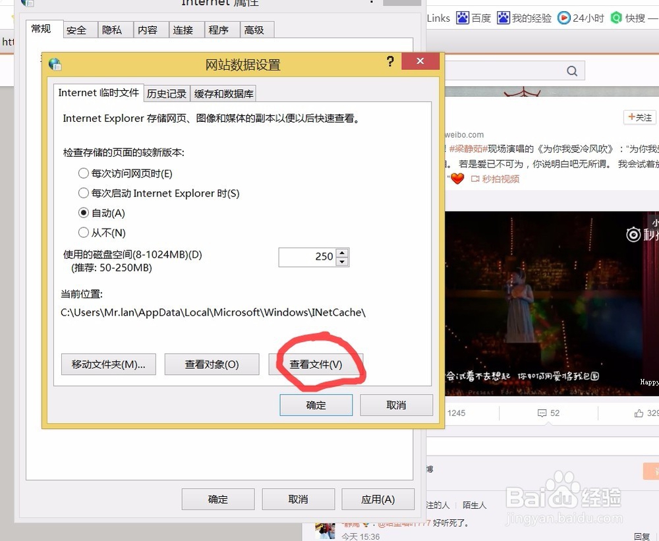Open the 百度 bookmark icon on favorites bar
Screen dimensions: 659x541
coord(463,18)
